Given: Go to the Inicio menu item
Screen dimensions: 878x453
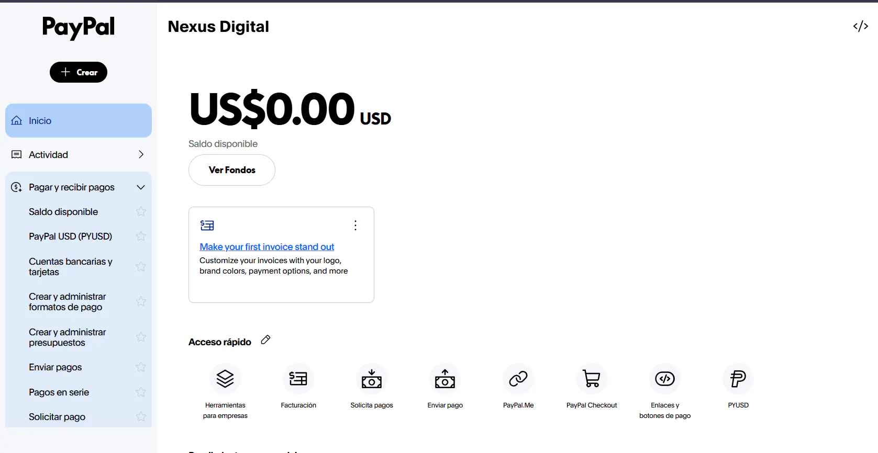Looking at the screenshot, I should point(79,121).
